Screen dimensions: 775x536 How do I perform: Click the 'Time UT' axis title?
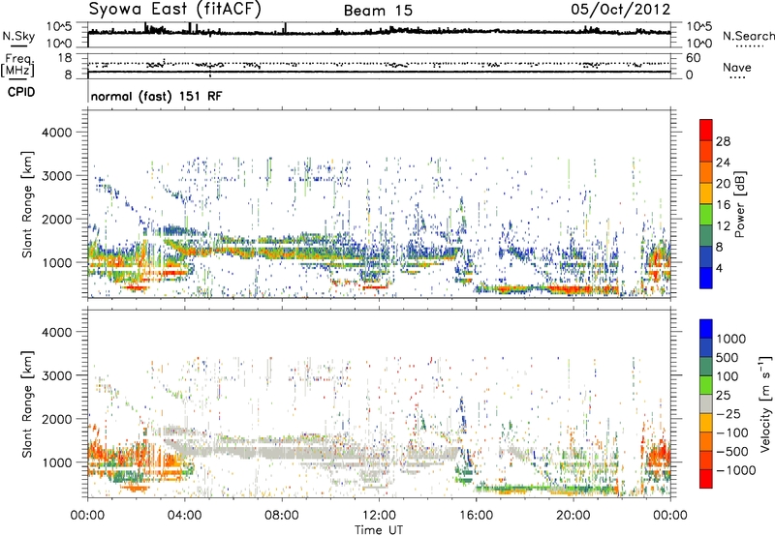tap(379, 530)
